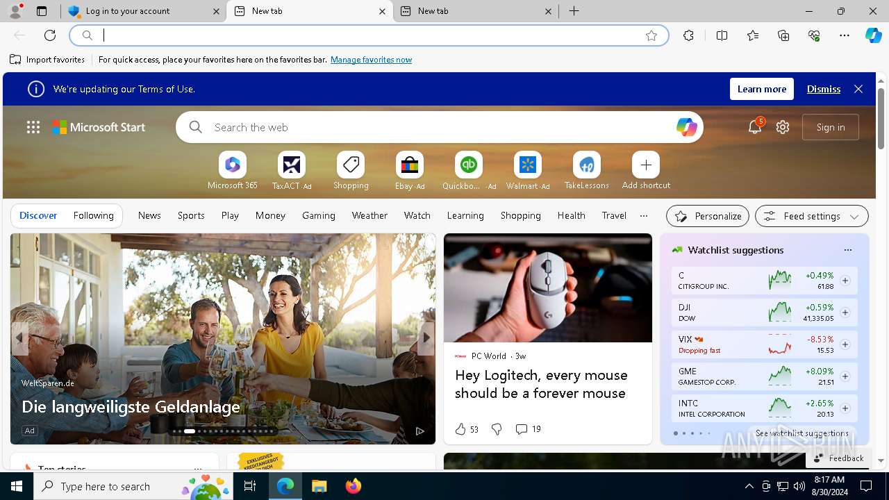The height and width of the screenshot is (500, 889).
Task: Open Browser essentials heart icon
Action: pos(814,35)
